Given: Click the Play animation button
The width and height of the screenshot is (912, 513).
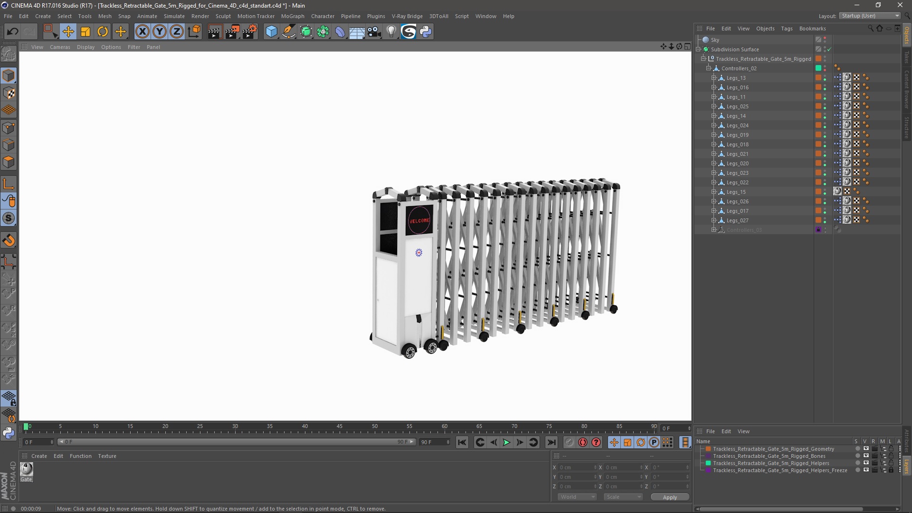Looking at the screenshot, I should coord(507,442).
